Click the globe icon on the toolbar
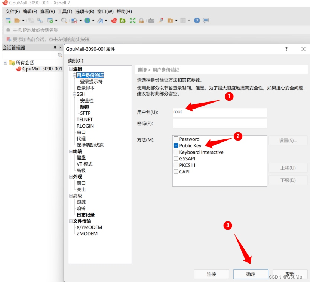The width and height of the screenshot is (310, 283). point(87,21)
